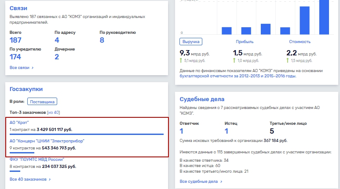340x189 pixels.
Task: Open the 'Связи' section heading
Action: point(18,8)
